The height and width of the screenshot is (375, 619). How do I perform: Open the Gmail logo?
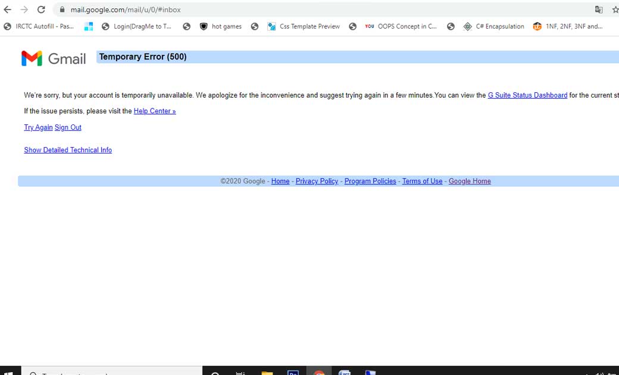point(54,58)
